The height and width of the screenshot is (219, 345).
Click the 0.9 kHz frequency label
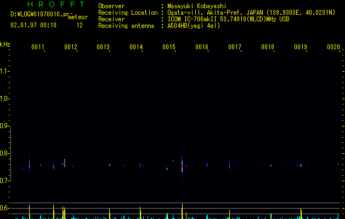4,126
